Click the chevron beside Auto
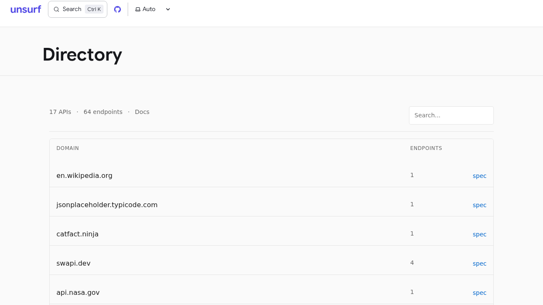 tap(168, 9)
